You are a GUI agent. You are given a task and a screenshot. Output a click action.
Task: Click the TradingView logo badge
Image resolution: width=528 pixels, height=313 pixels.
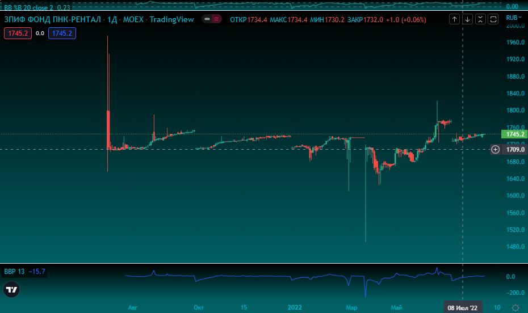11,289
